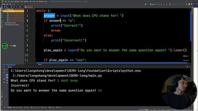The image size is (198, 111).
Task: Open the Services tool window
Action: [59, 108]
